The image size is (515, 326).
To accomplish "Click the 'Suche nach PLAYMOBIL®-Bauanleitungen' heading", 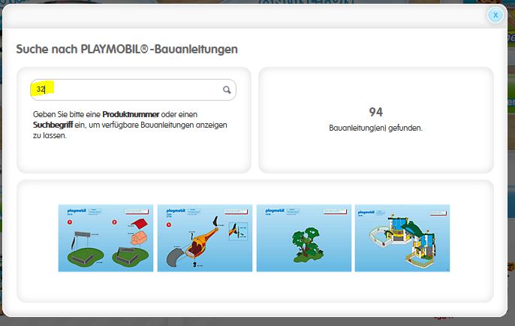I will pos(127,50).
